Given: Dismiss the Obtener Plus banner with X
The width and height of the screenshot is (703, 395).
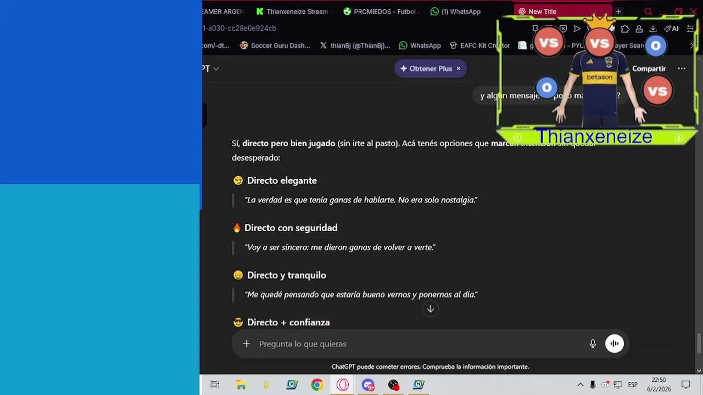Looking at the screenshot, I should pos(458,69).
